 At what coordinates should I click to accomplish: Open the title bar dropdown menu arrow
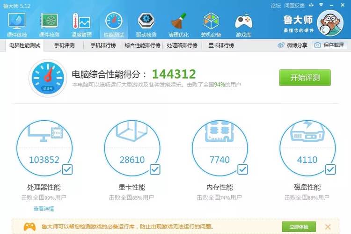tap(321, 5)
